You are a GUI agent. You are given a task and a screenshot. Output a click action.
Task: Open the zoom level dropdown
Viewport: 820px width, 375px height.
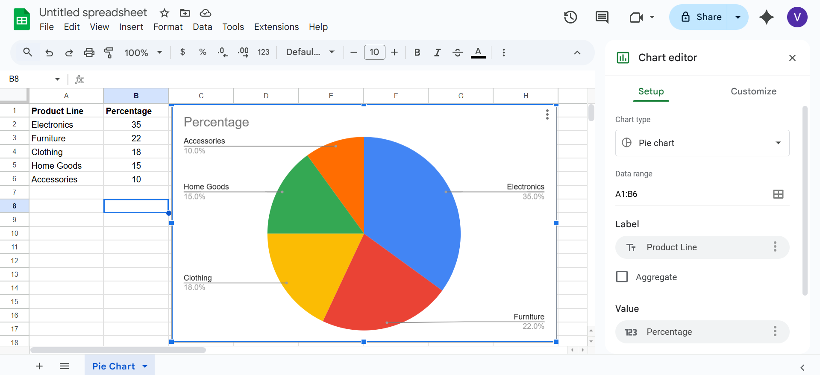[x=144, y=53]
